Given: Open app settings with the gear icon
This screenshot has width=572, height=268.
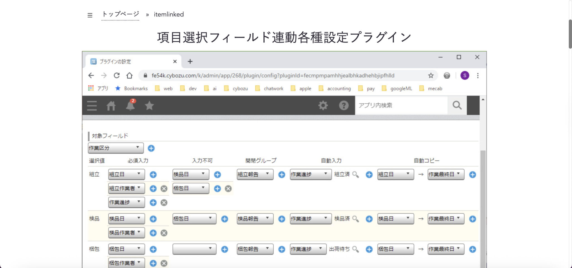Looking at the screenshot, I should tap(323, 105).
